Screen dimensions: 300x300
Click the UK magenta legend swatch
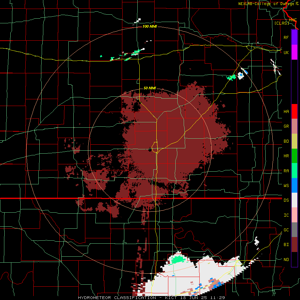tap(294, 52)
